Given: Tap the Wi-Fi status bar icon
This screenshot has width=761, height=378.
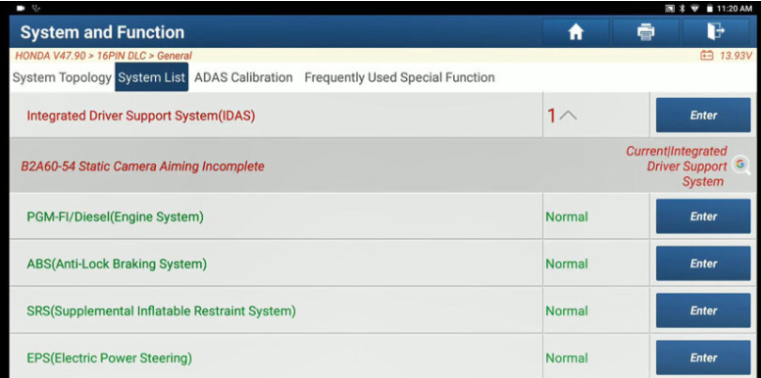Looking at the screenshot, I should pos(695,8).
